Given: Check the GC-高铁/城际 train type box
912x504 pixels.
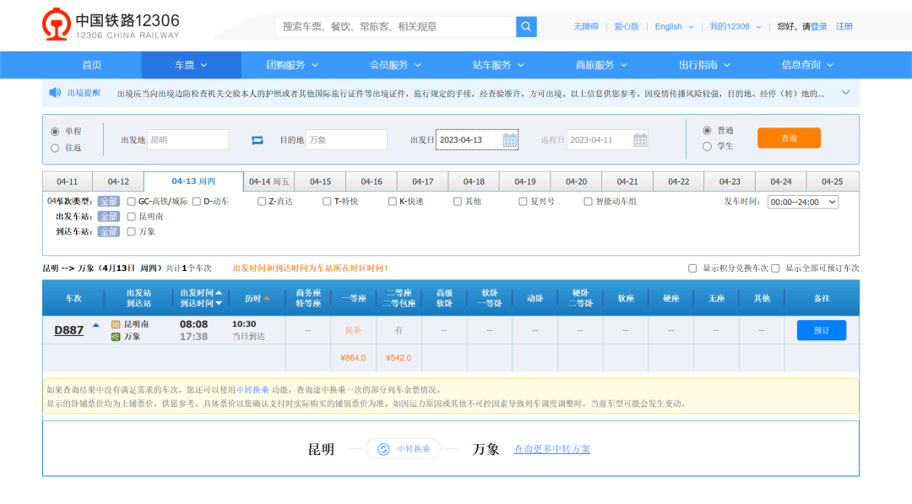Looking at the screenshot, I should click(132, 202).
